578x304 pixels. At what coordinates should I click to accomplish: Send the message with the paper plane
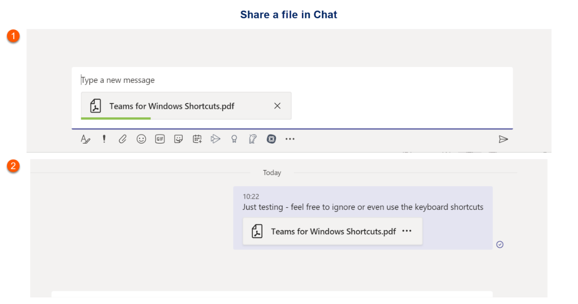click(503, 139)
